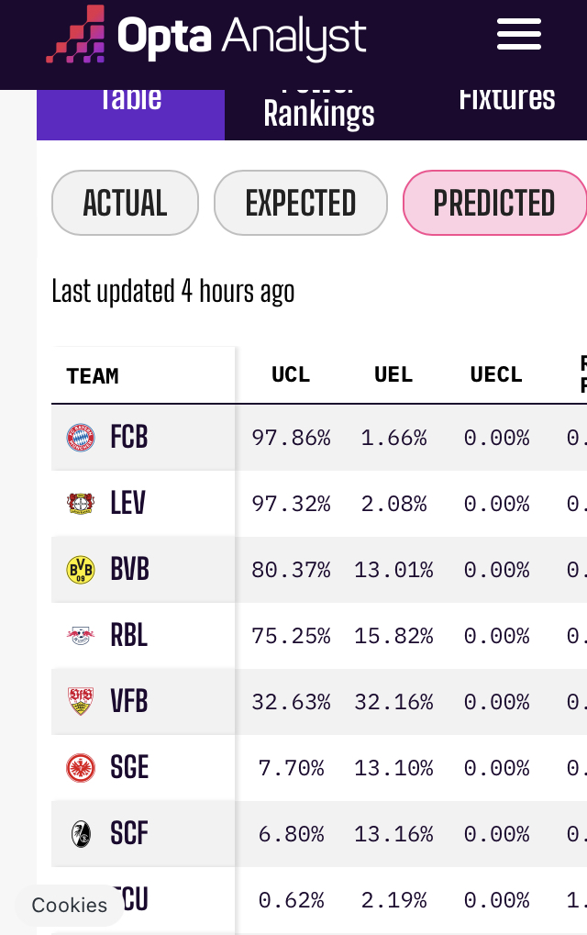Sort by the UCL column header

291,375
